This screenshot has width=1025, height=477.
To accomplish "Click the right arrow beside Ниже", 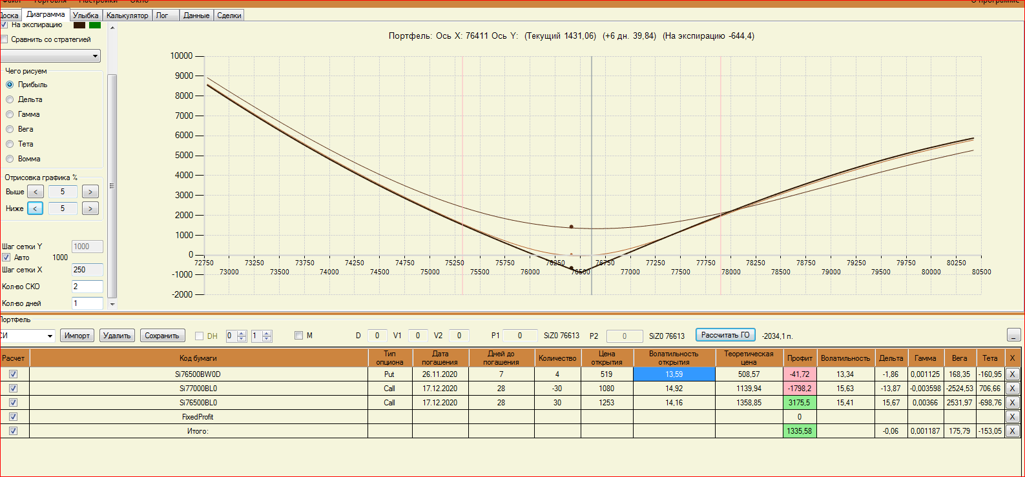I will (x=90, y=208).
